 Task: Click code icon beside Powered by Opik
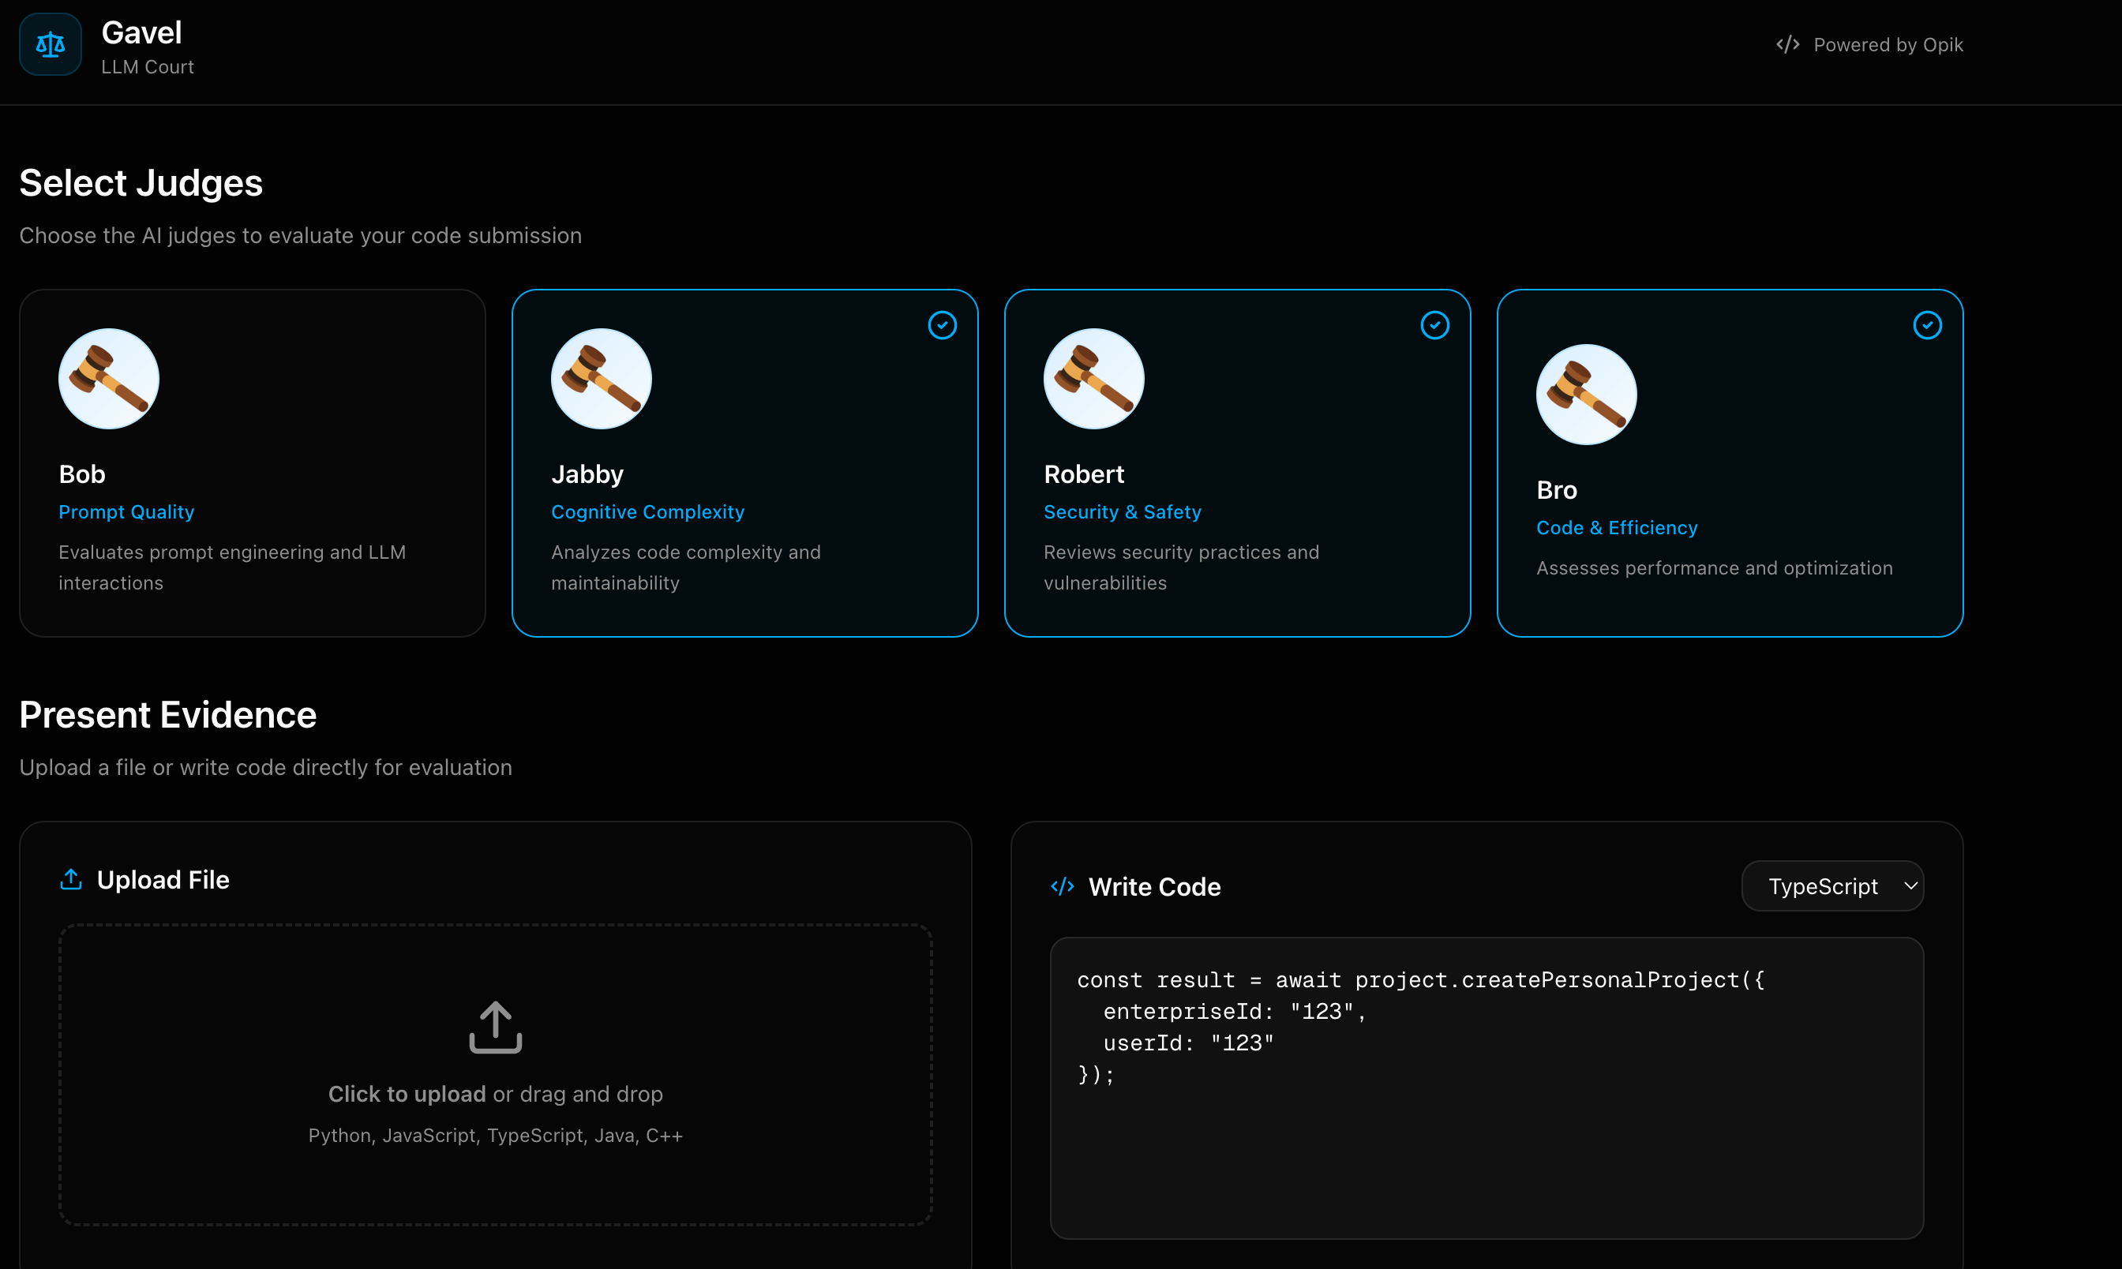(x=1787, y=44)
